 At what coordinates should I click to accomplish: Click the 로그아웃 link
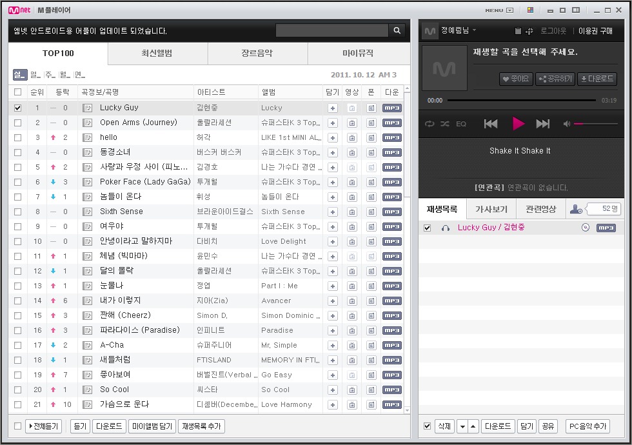pos(553,31)
